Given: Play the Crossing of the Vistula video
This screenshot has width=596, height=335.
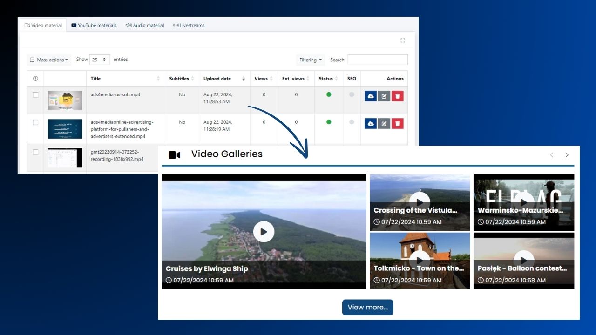Looking at the screenshot, I should [420, 202].
